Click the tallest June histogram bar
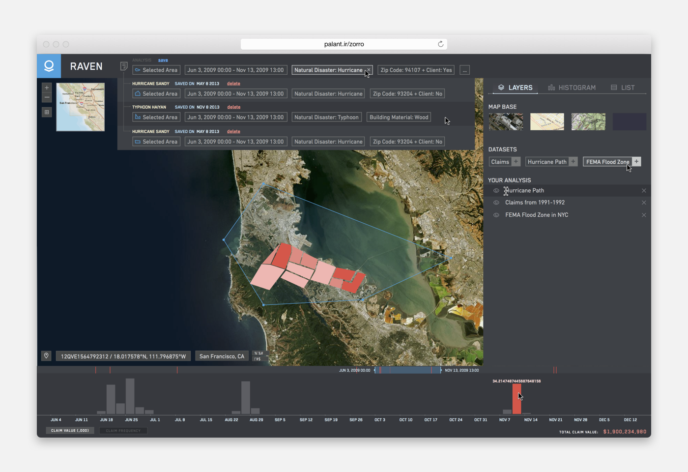This screenshot has height=472, width=688. 130,396
